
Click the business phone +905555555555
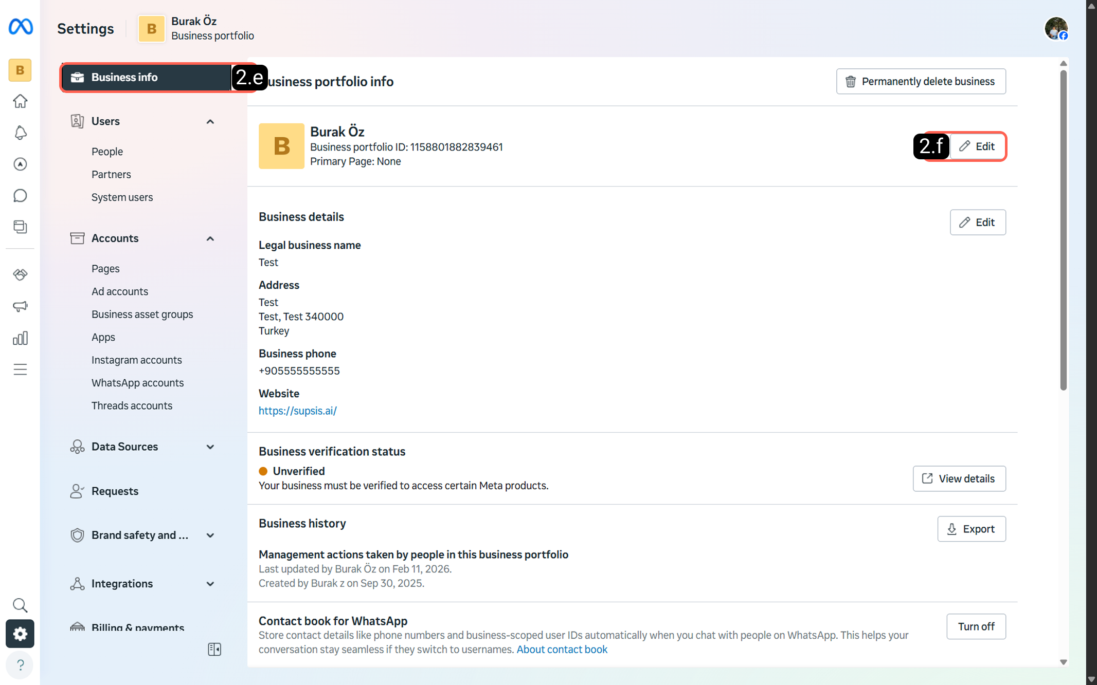299,371
